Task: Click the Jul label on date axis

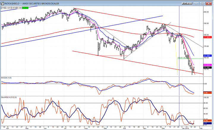Action: click(66, 129)
